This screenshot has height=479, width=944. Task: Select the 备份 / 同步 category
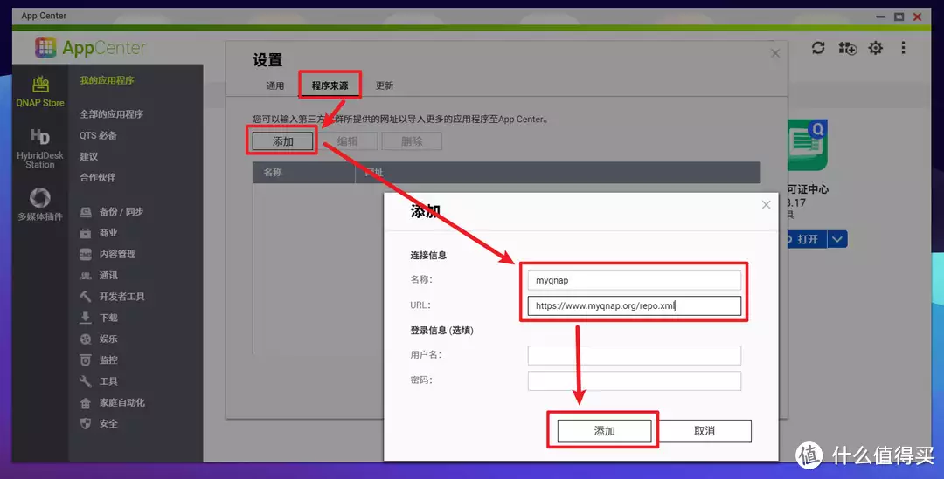[x=111, y=211]
